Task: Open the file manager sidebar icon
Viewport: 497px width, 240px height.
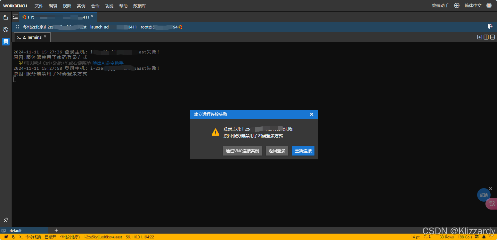Action: (x=6, y=18)
